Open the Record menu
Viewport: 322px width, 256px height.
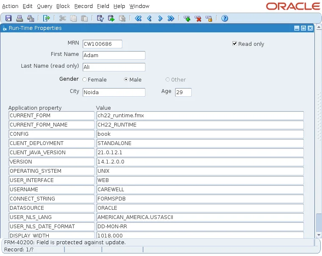click(x=84, y=6)
